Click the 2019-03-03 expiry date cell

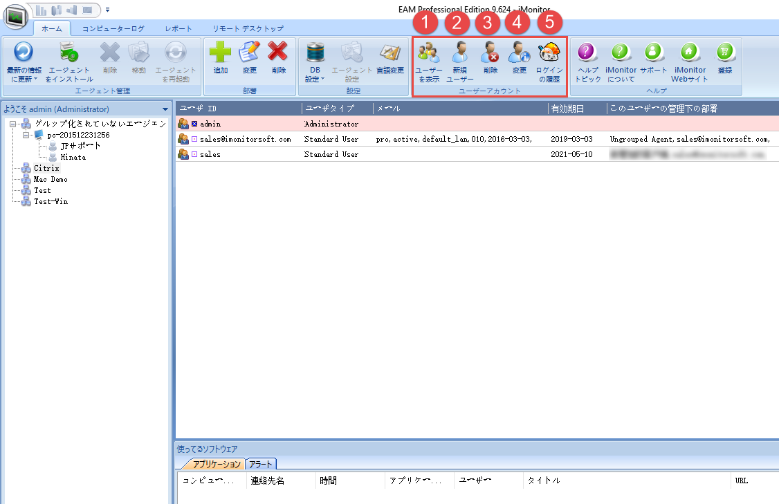(x=571, y=139)
